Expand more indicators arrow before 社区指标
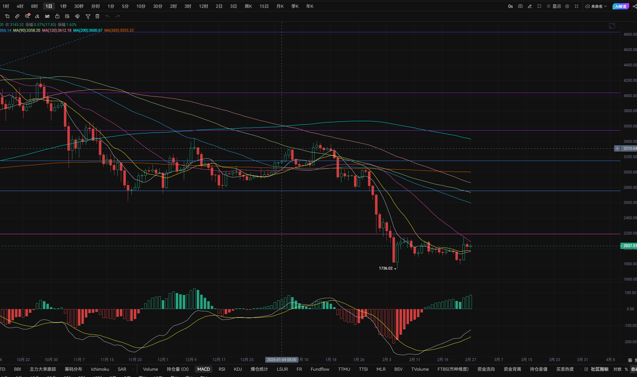This screenshot has width=637, height=377. tap(581, 369)
